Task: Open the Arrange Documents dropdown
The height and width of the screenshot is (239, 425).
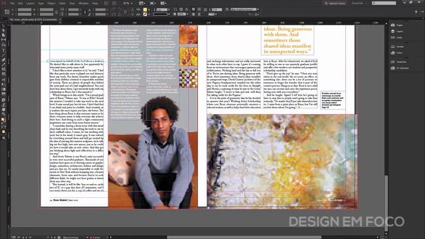Action: (163, 3)
